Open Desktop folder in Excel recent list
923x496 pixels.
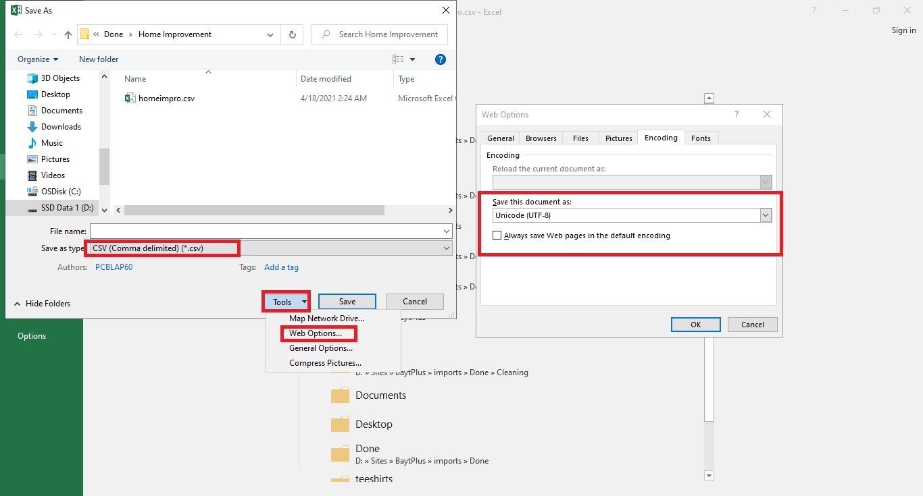pos(374,424)
